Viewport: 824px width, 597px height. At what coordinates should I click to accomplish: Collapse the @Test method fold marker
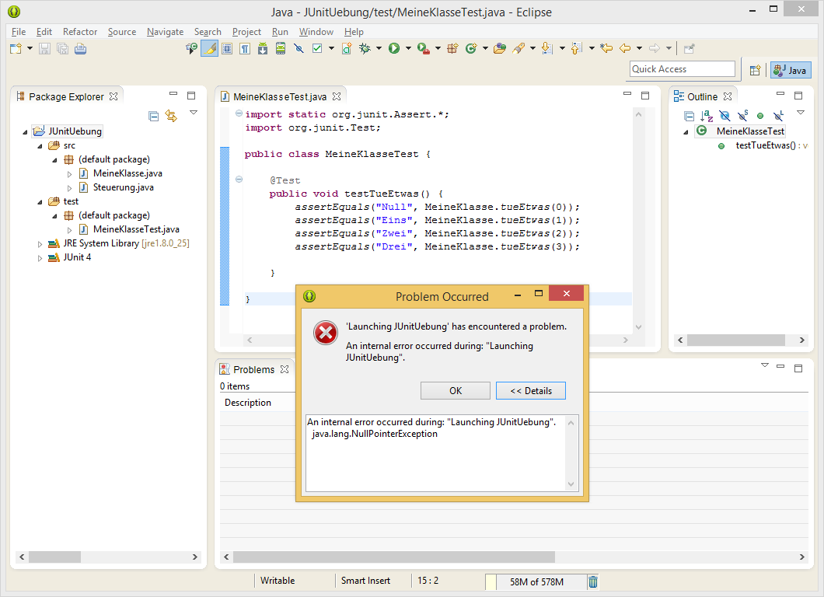[239, 180]
